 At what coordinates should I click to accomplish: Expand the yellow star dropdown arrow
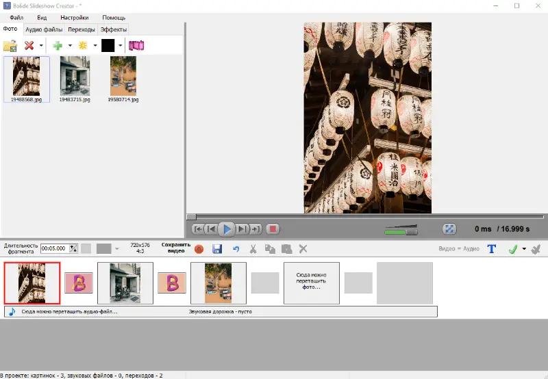pyautogui.click(x=95, y=45)
